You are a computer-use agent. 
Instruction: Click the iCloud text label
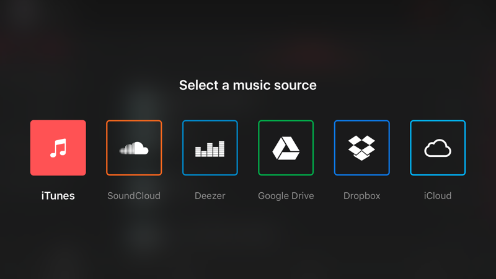(438, 196)
